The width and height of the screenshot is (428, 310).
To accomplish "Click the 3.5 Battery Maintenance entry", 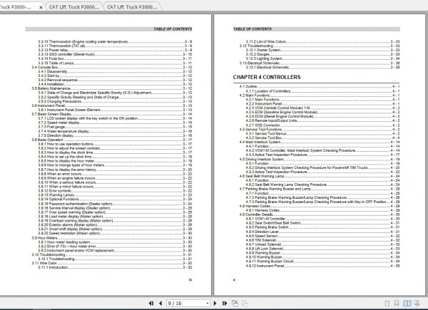I will pos(112,88).
